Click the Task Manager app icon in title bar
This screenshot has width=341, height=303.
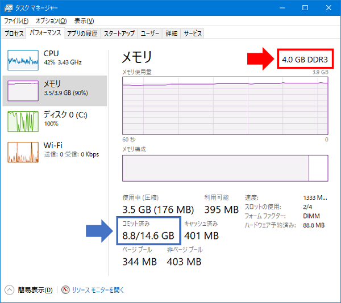(8, 8)
